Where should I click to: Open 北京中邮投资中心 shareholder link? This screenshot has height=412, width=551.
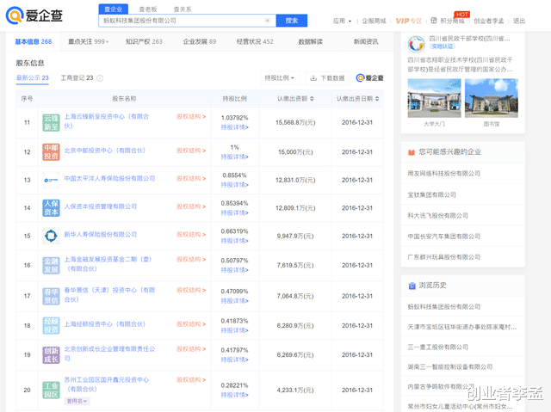pos(105,151)
